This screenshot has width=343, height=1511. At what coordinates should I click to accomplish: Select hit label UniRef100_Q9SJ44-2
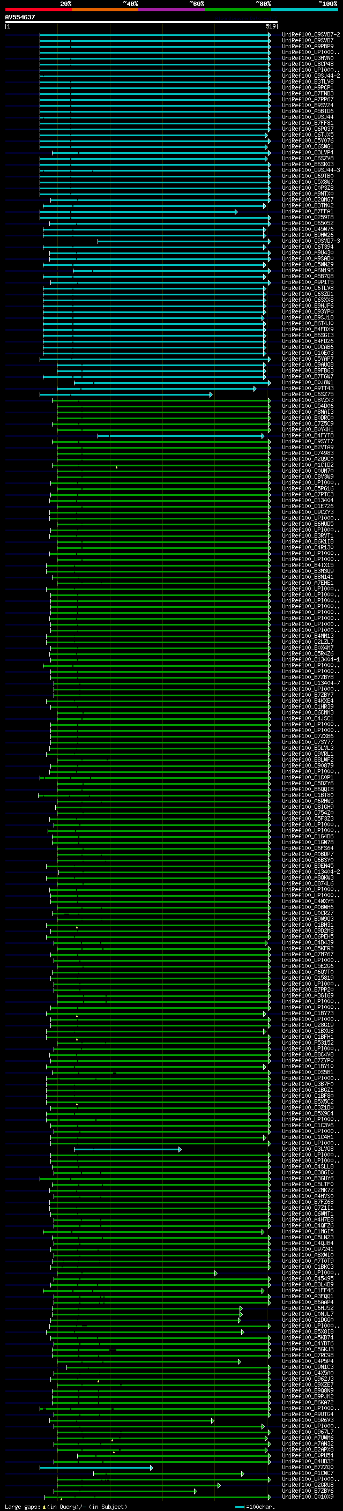[x=311, y=76]
